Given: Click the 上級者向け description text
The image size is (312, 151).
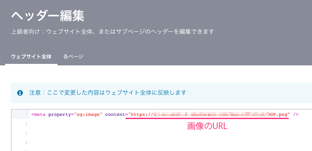Looking at the screenshot, I should tap(112, 32).
